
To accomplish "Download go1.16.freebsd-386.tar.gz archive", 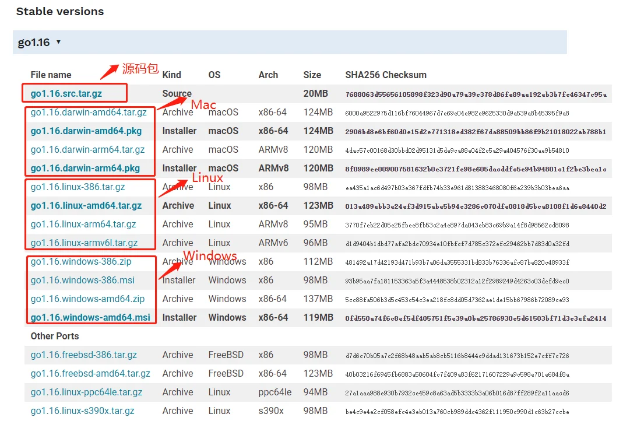I will pos(84,355).
